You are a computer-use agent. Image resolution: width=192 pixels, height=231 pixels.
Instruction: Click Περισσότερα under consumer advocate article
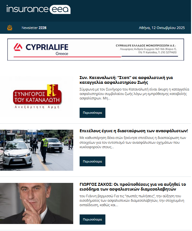tap(92, 113)
